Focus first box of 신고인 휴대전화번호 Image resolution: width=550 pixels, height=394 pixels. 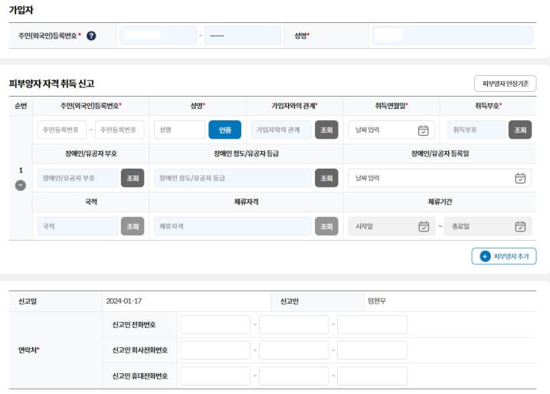[x=215, y=376]
